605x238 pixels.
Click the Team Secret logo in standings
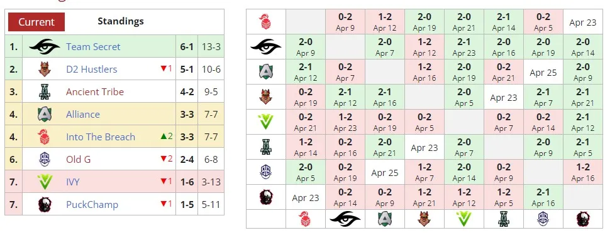click(45, 46)
